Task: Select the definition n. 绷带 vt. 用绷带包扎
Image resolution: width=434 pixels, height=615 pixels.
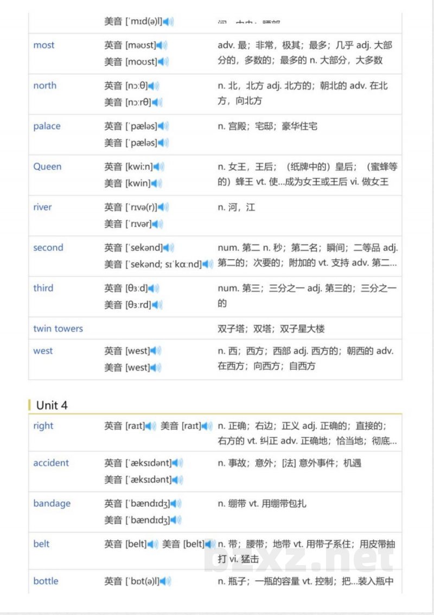Action: tap(262, 504)
